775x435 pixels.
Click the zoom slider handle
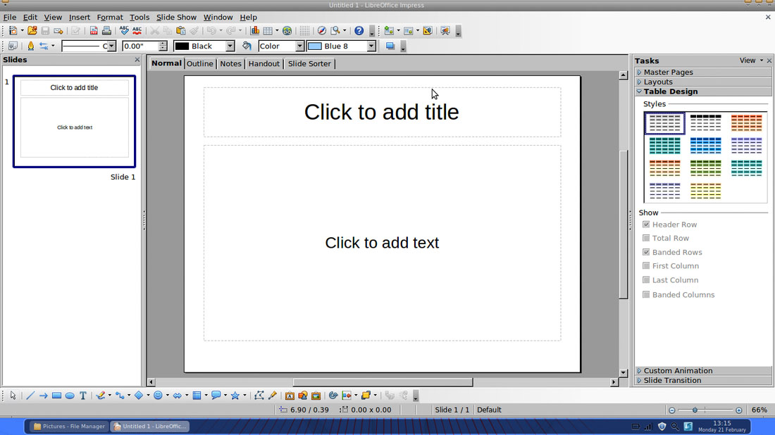click(x=695, y=410)
